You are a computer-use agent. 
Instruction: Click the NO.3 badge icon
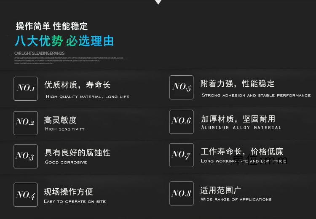(26, 156)
